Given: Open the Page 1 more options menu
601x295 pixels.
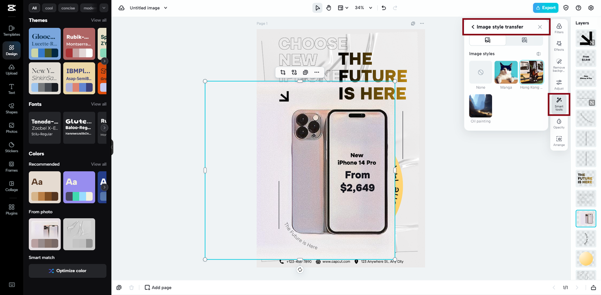Looking at the screenshot, I should (422, 23).
